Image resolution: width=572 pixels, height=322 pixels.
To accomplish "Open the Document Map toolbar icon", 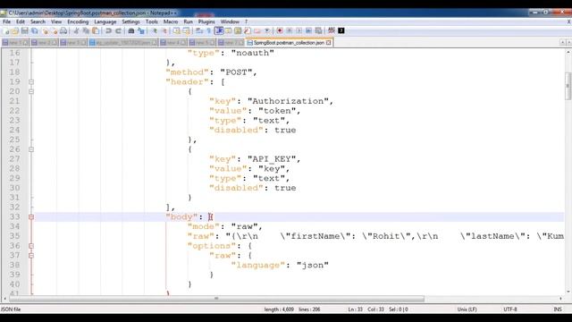I will coord(238,30).
